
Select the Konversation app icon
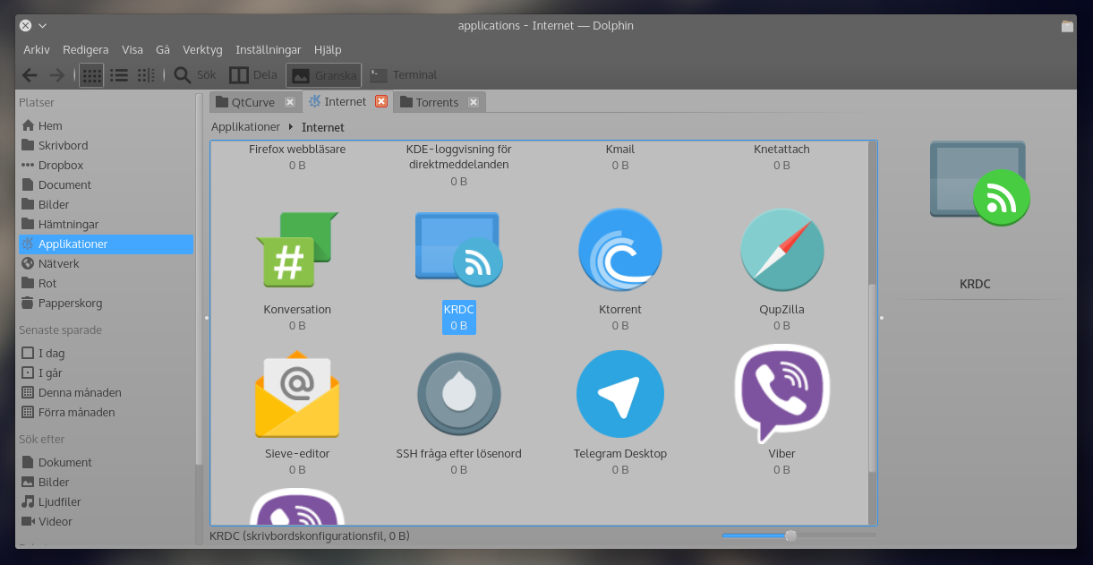(x=297, y=250)
